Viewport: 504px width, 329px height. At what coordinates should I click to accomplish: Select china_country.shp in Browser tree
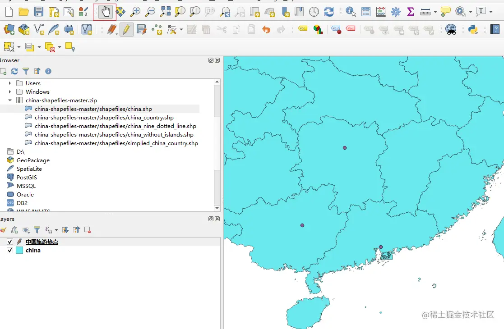104,118
